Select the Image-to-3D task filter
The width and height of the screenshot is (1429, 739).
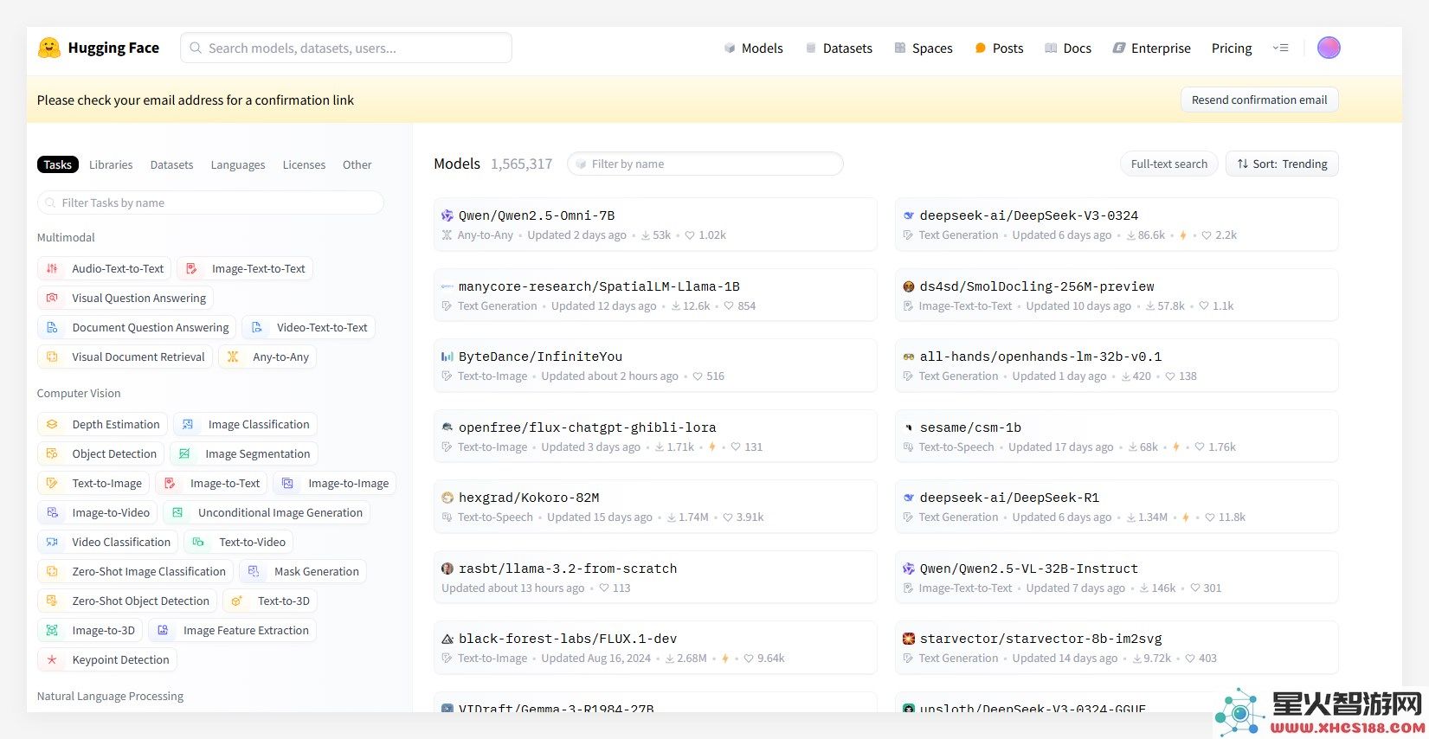(90, 630)
